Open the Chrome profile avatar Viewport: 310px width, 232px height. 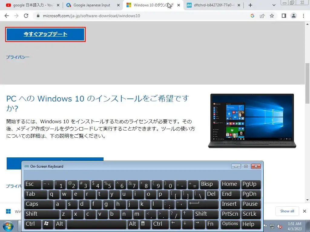tap(294, 16)
